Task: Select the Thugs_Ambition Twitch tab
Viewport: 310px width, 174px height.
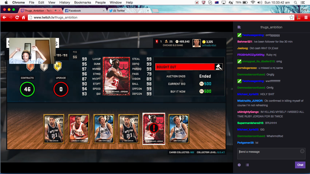Action: point(41,11)
